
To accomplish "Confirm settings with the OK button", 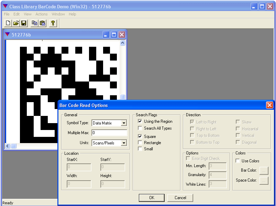I will [x=151, y=198].
